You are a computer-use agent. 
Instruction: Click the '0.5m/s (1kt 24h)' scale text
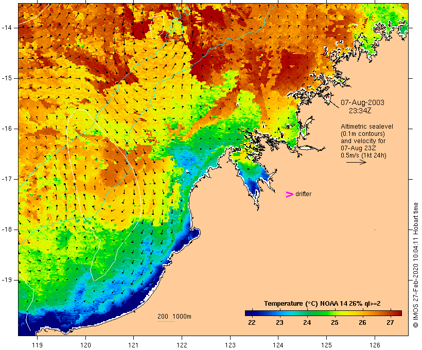click(363, 155)
